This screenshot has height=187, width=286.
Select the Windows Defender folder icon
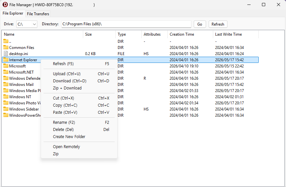coord(6,78)
